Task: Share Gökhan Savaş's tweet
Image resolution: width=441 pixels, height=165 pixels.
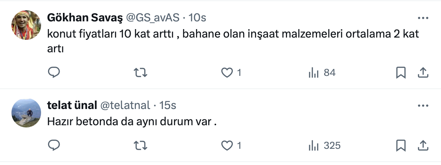Action: [x=423, y=73]
